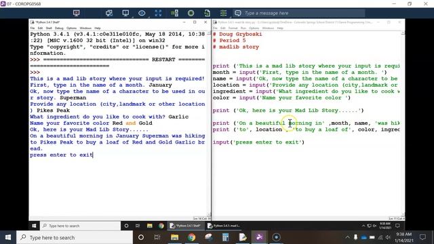Screen dimensions: 434x244
Task: Open Format menu in editor window
Action: pos(233,28)
